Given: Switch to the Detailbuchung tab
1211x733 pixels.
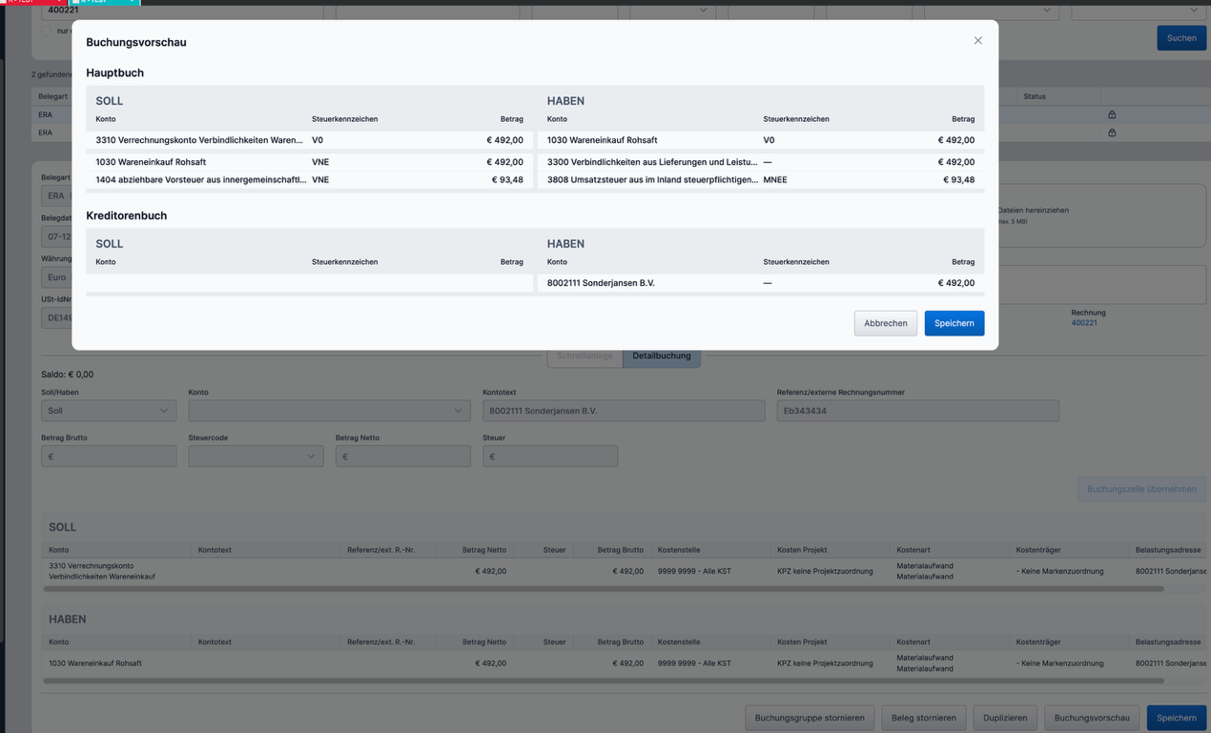Looking at the screenshot, I should 661,356.
